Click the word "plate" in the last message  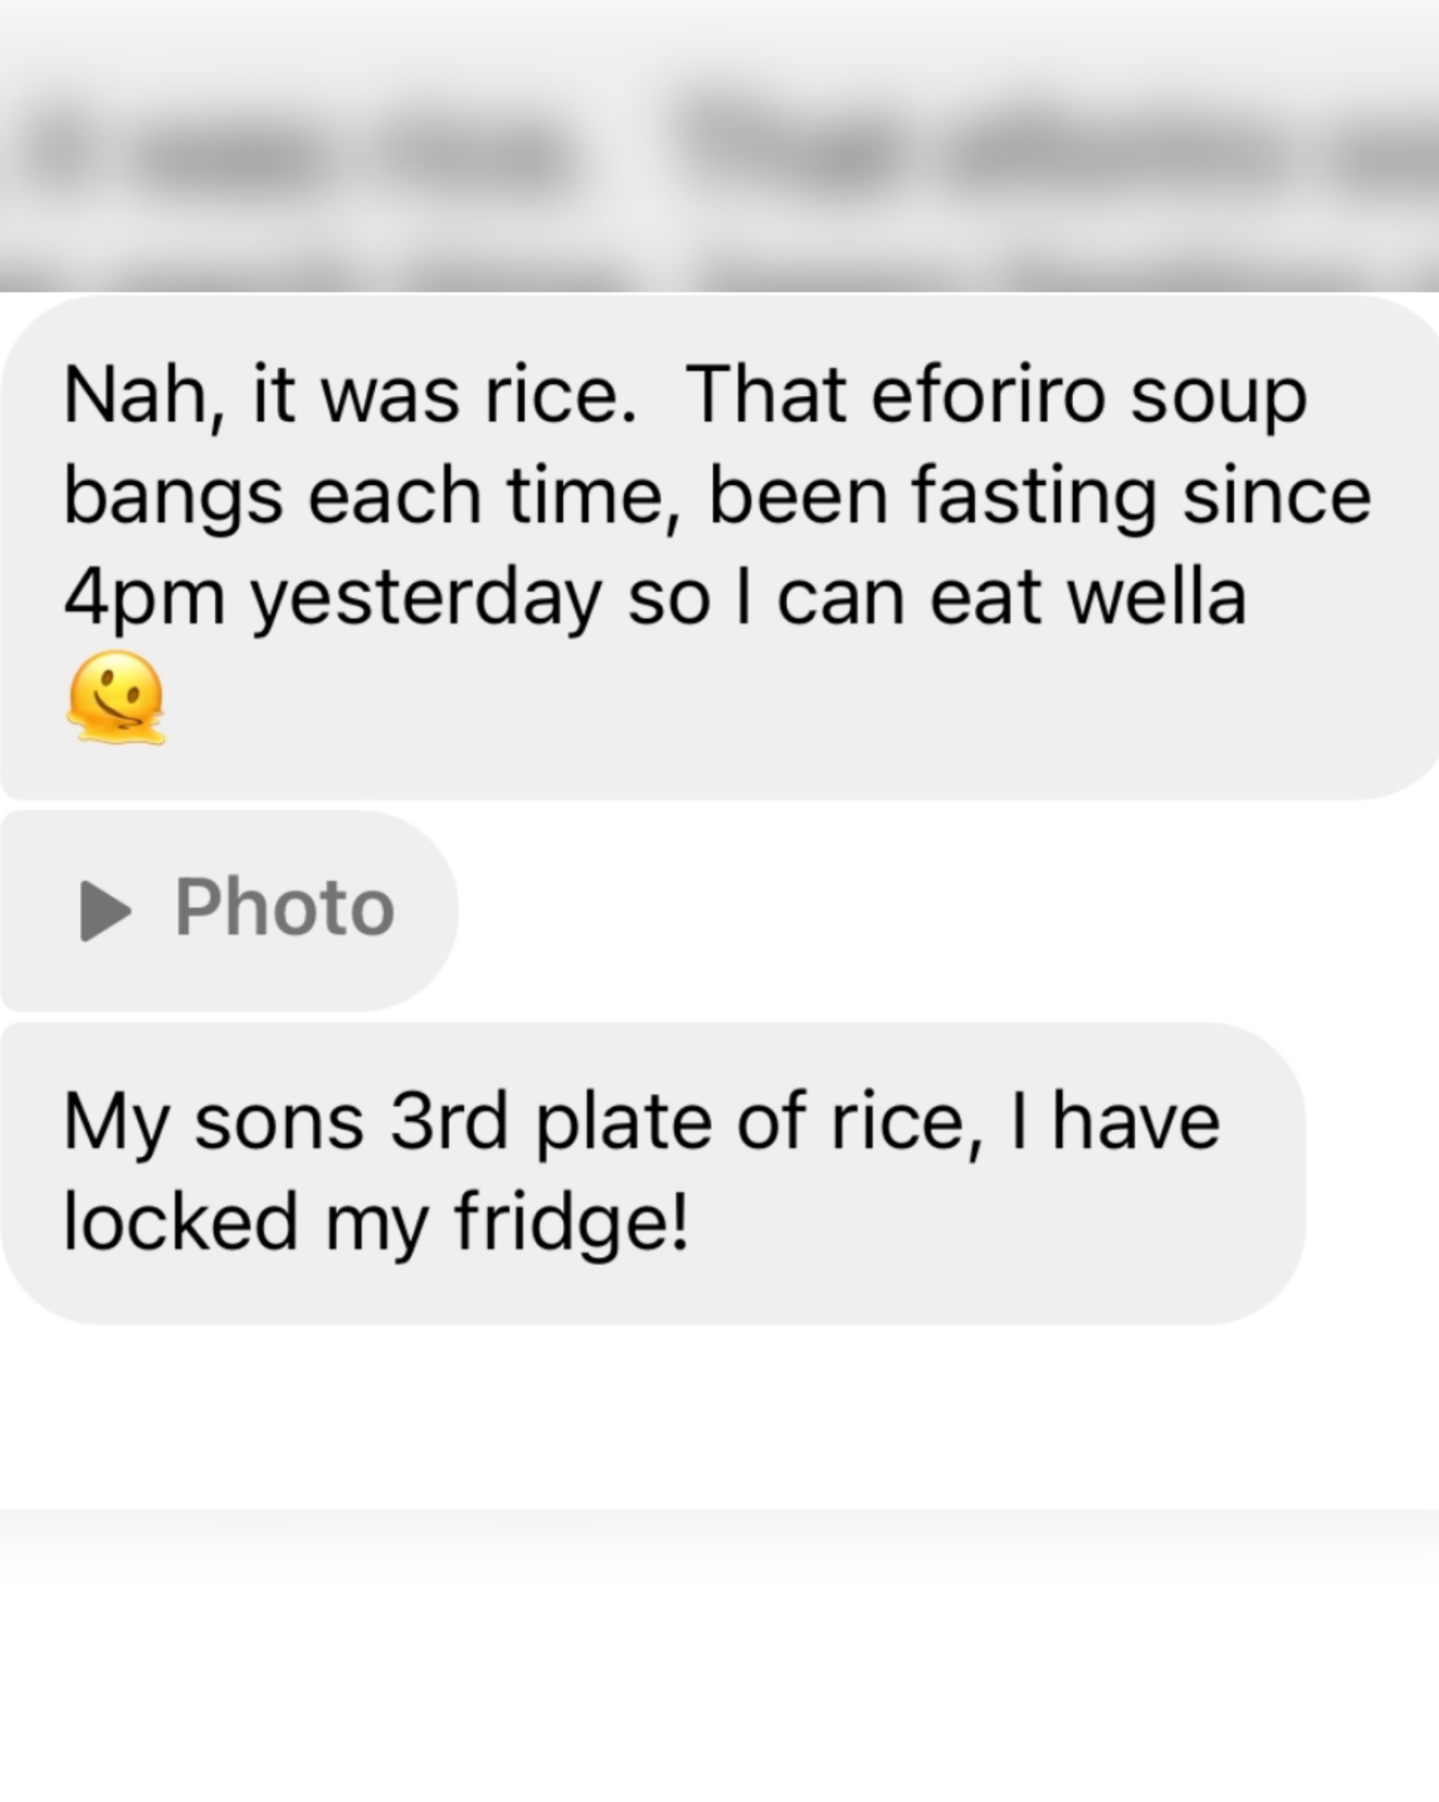click(x=624, y=1123)
